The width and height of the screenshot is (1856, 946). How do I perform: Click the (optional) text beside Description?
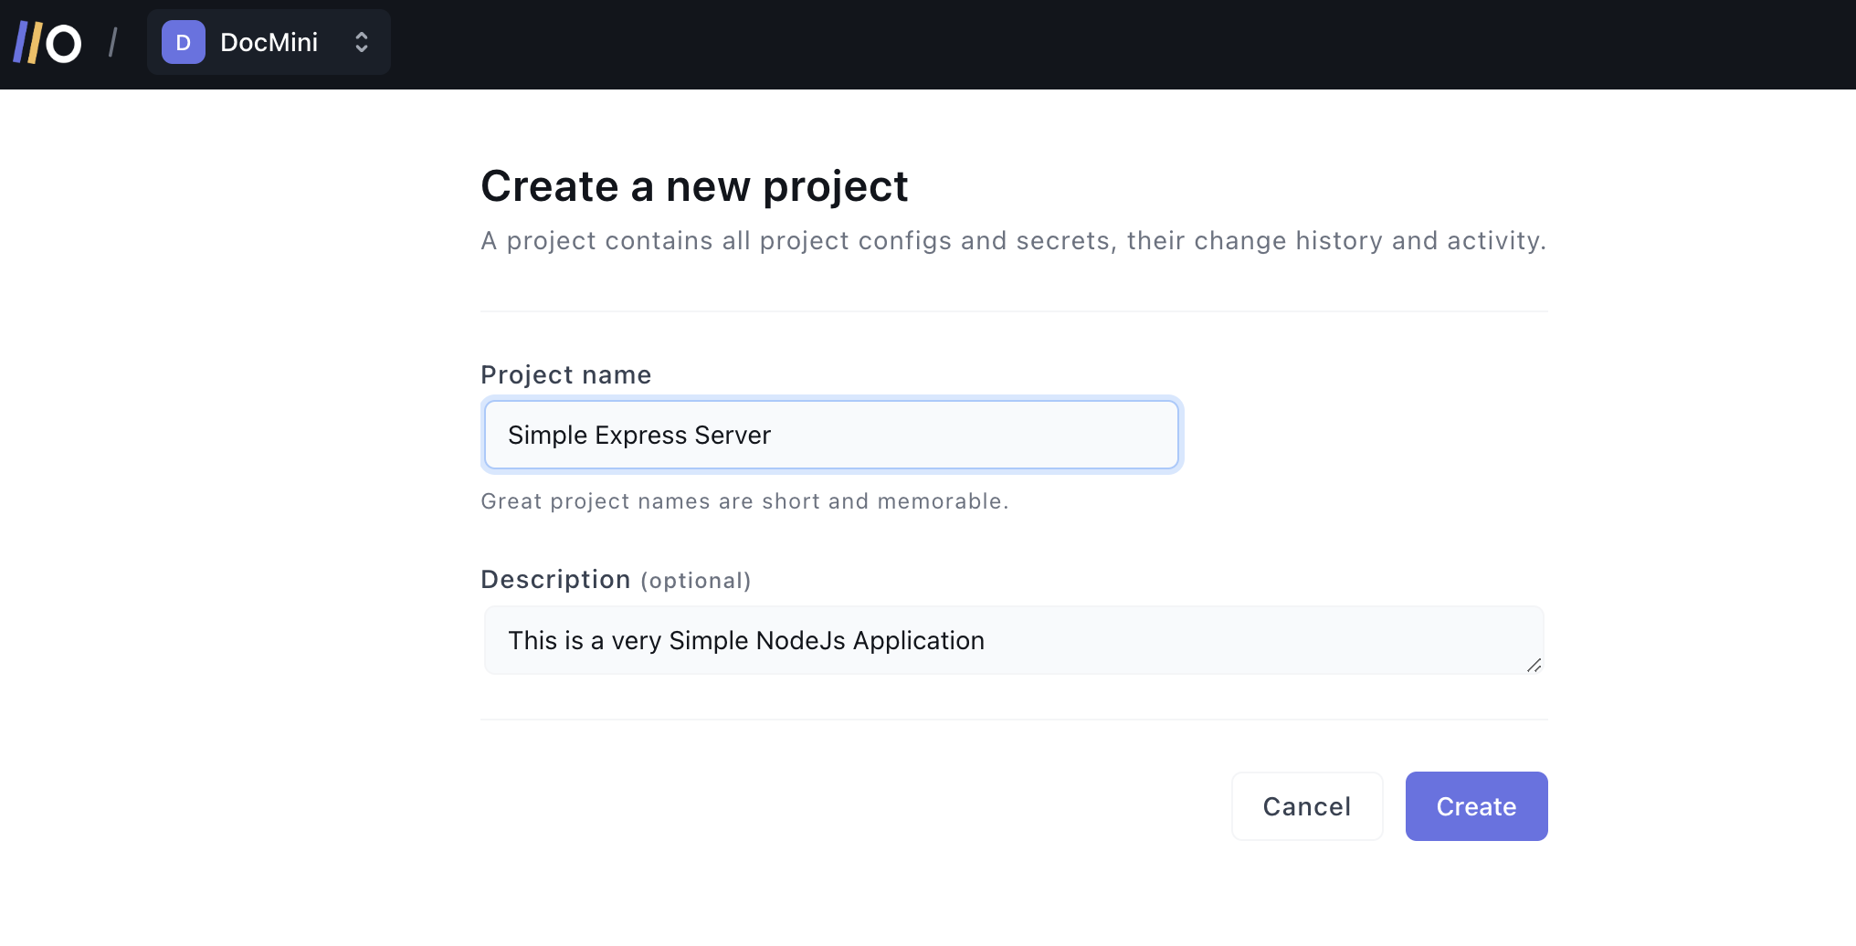click(x=696, y=581)
